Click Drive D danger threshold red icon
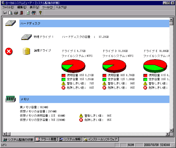The width and height of the screenshot is (176, 148). 104,88
